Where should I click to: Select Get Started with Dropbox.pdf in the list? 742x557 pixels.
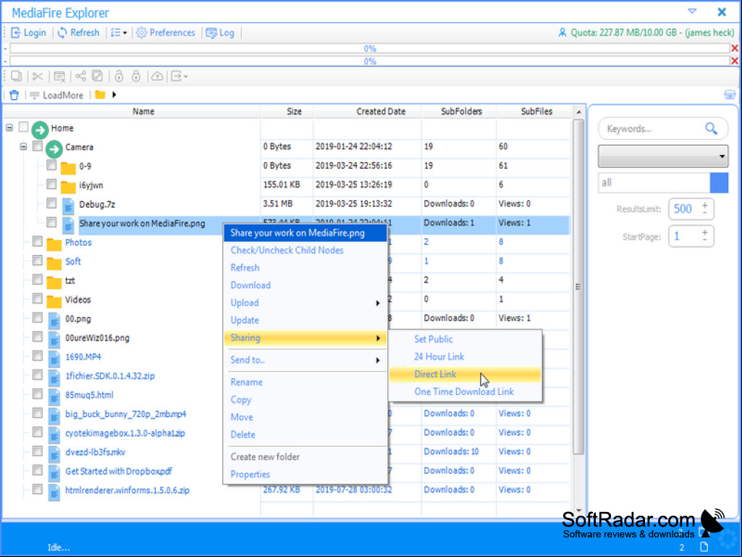[118, 472]
